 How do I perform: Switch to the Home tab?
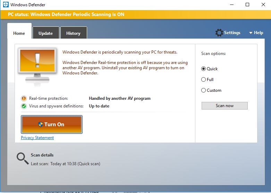click(19, 31)
